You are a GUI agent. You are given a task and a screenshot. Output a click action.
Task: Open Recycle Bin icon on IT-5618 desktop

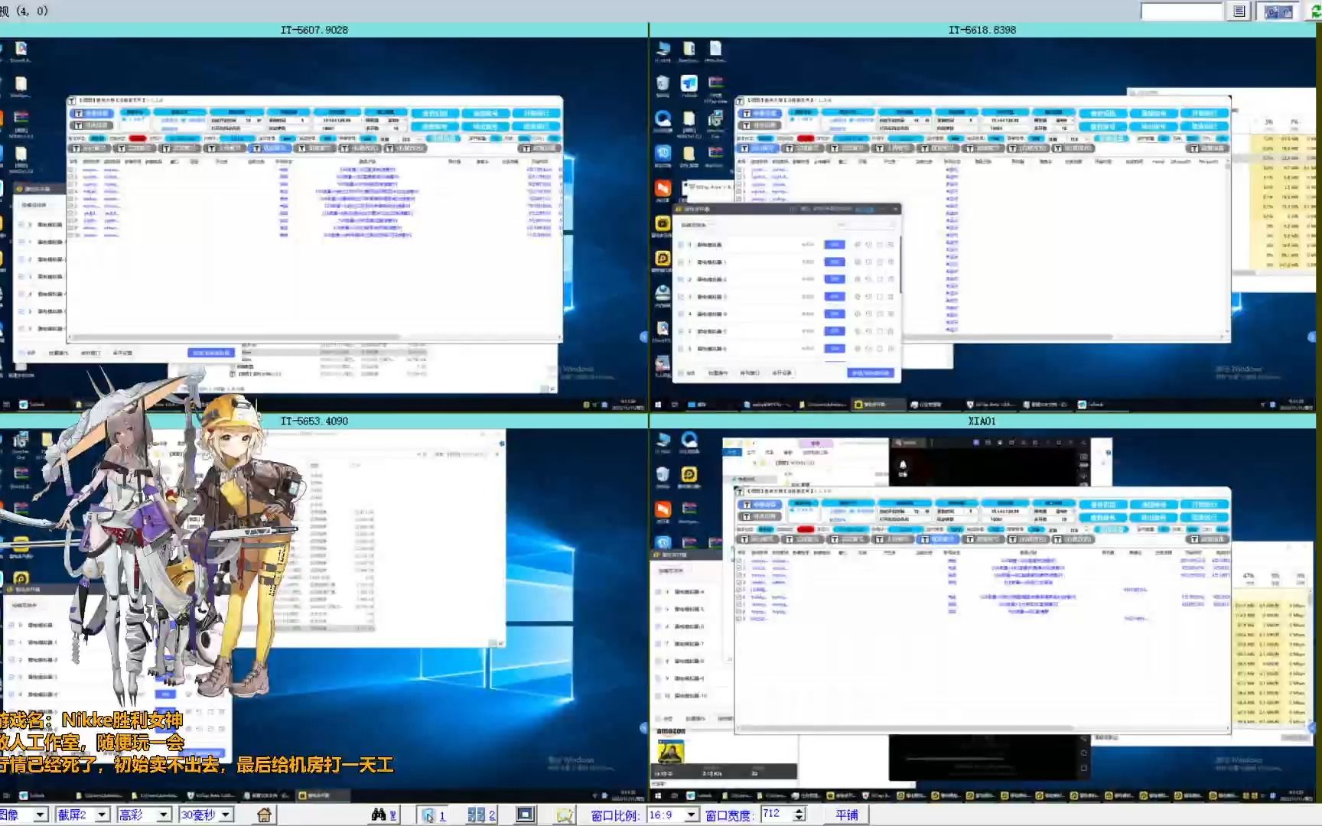663,85
